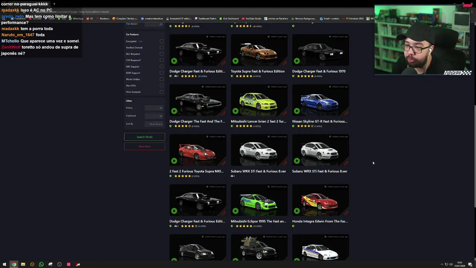The image size is (476, 268).
Task: Open Chrome from the taskbar
Action: 14,264
